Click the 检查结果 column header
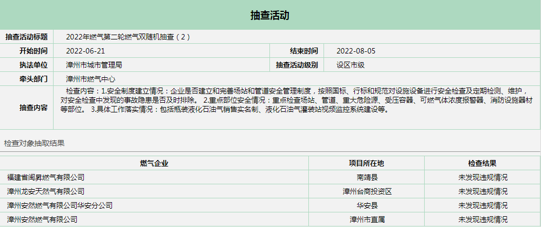 point(483,163)
